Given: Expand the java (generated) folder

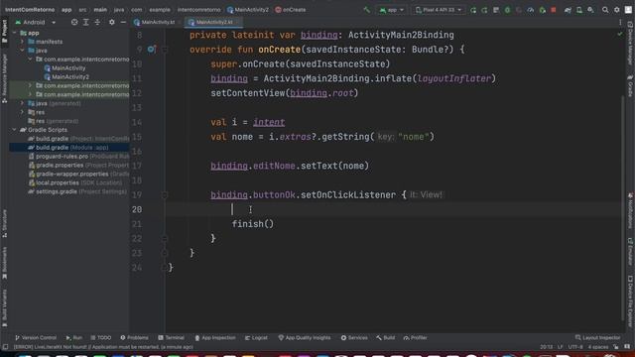Looking at the screenshot, I should tap(22, 103).
